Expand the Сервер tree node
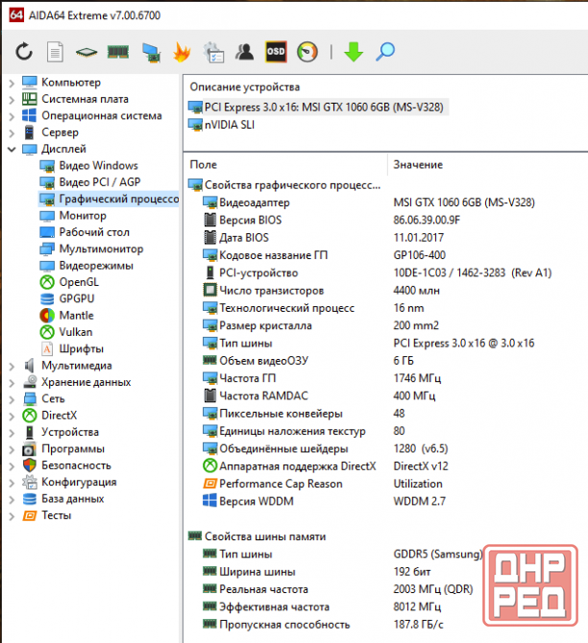This screenshot has width=588, height=643. pyautogui.click(x=12, y=132)
